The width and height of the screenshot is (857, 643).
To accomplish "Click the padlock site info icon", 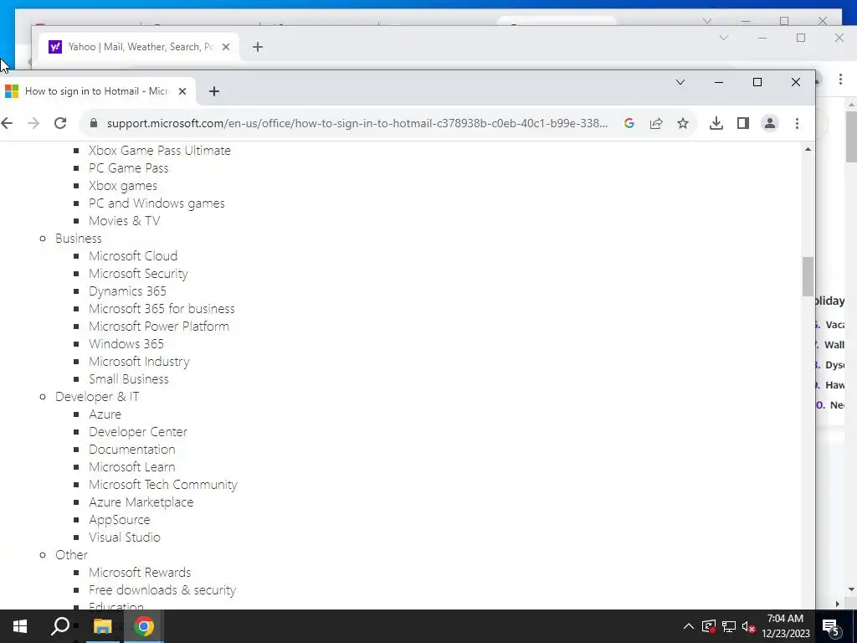I will [x=94, y=123].
